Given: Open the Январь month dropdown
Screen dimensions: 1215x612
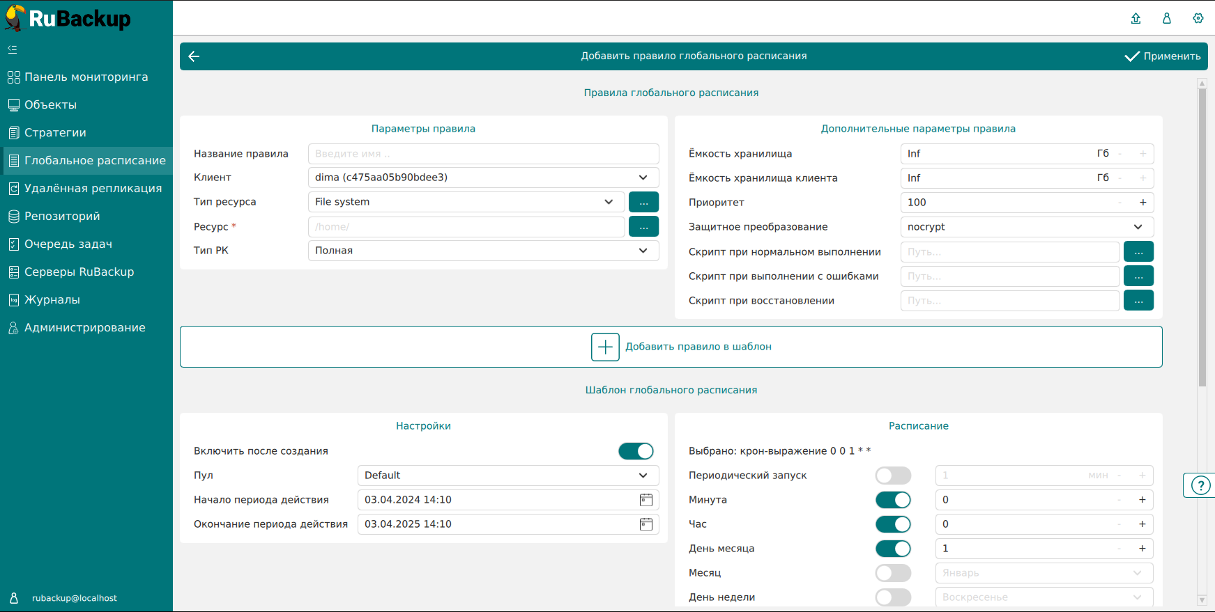Looking at the screenshot, I should pos(1044,573).
